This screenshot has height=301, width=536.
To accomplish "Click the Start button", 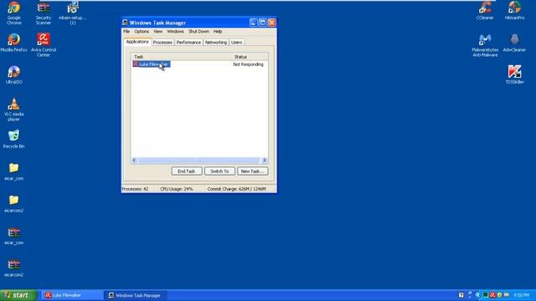I will [x=18, y=295].
